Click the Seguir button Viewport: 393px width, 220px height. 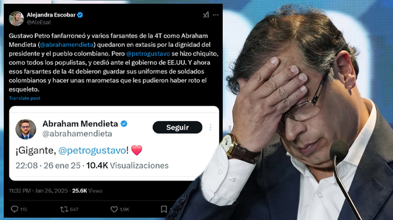(x=177, y=127)
